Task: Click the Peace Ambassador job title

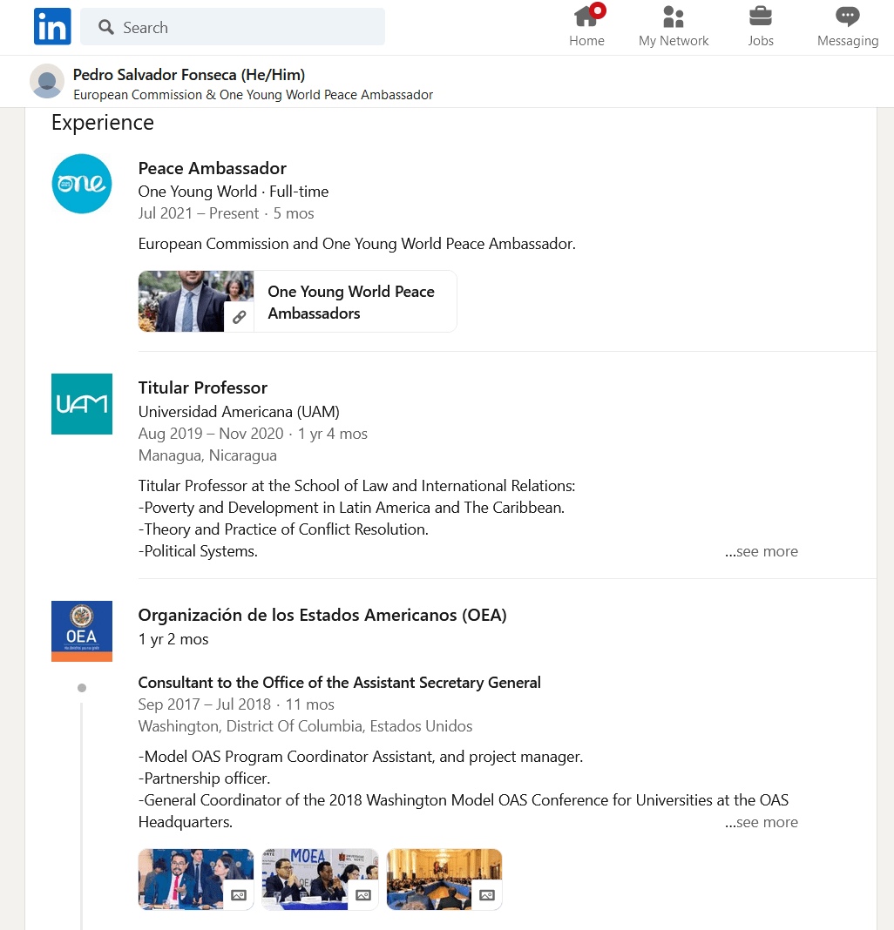Action: [212, 168]
